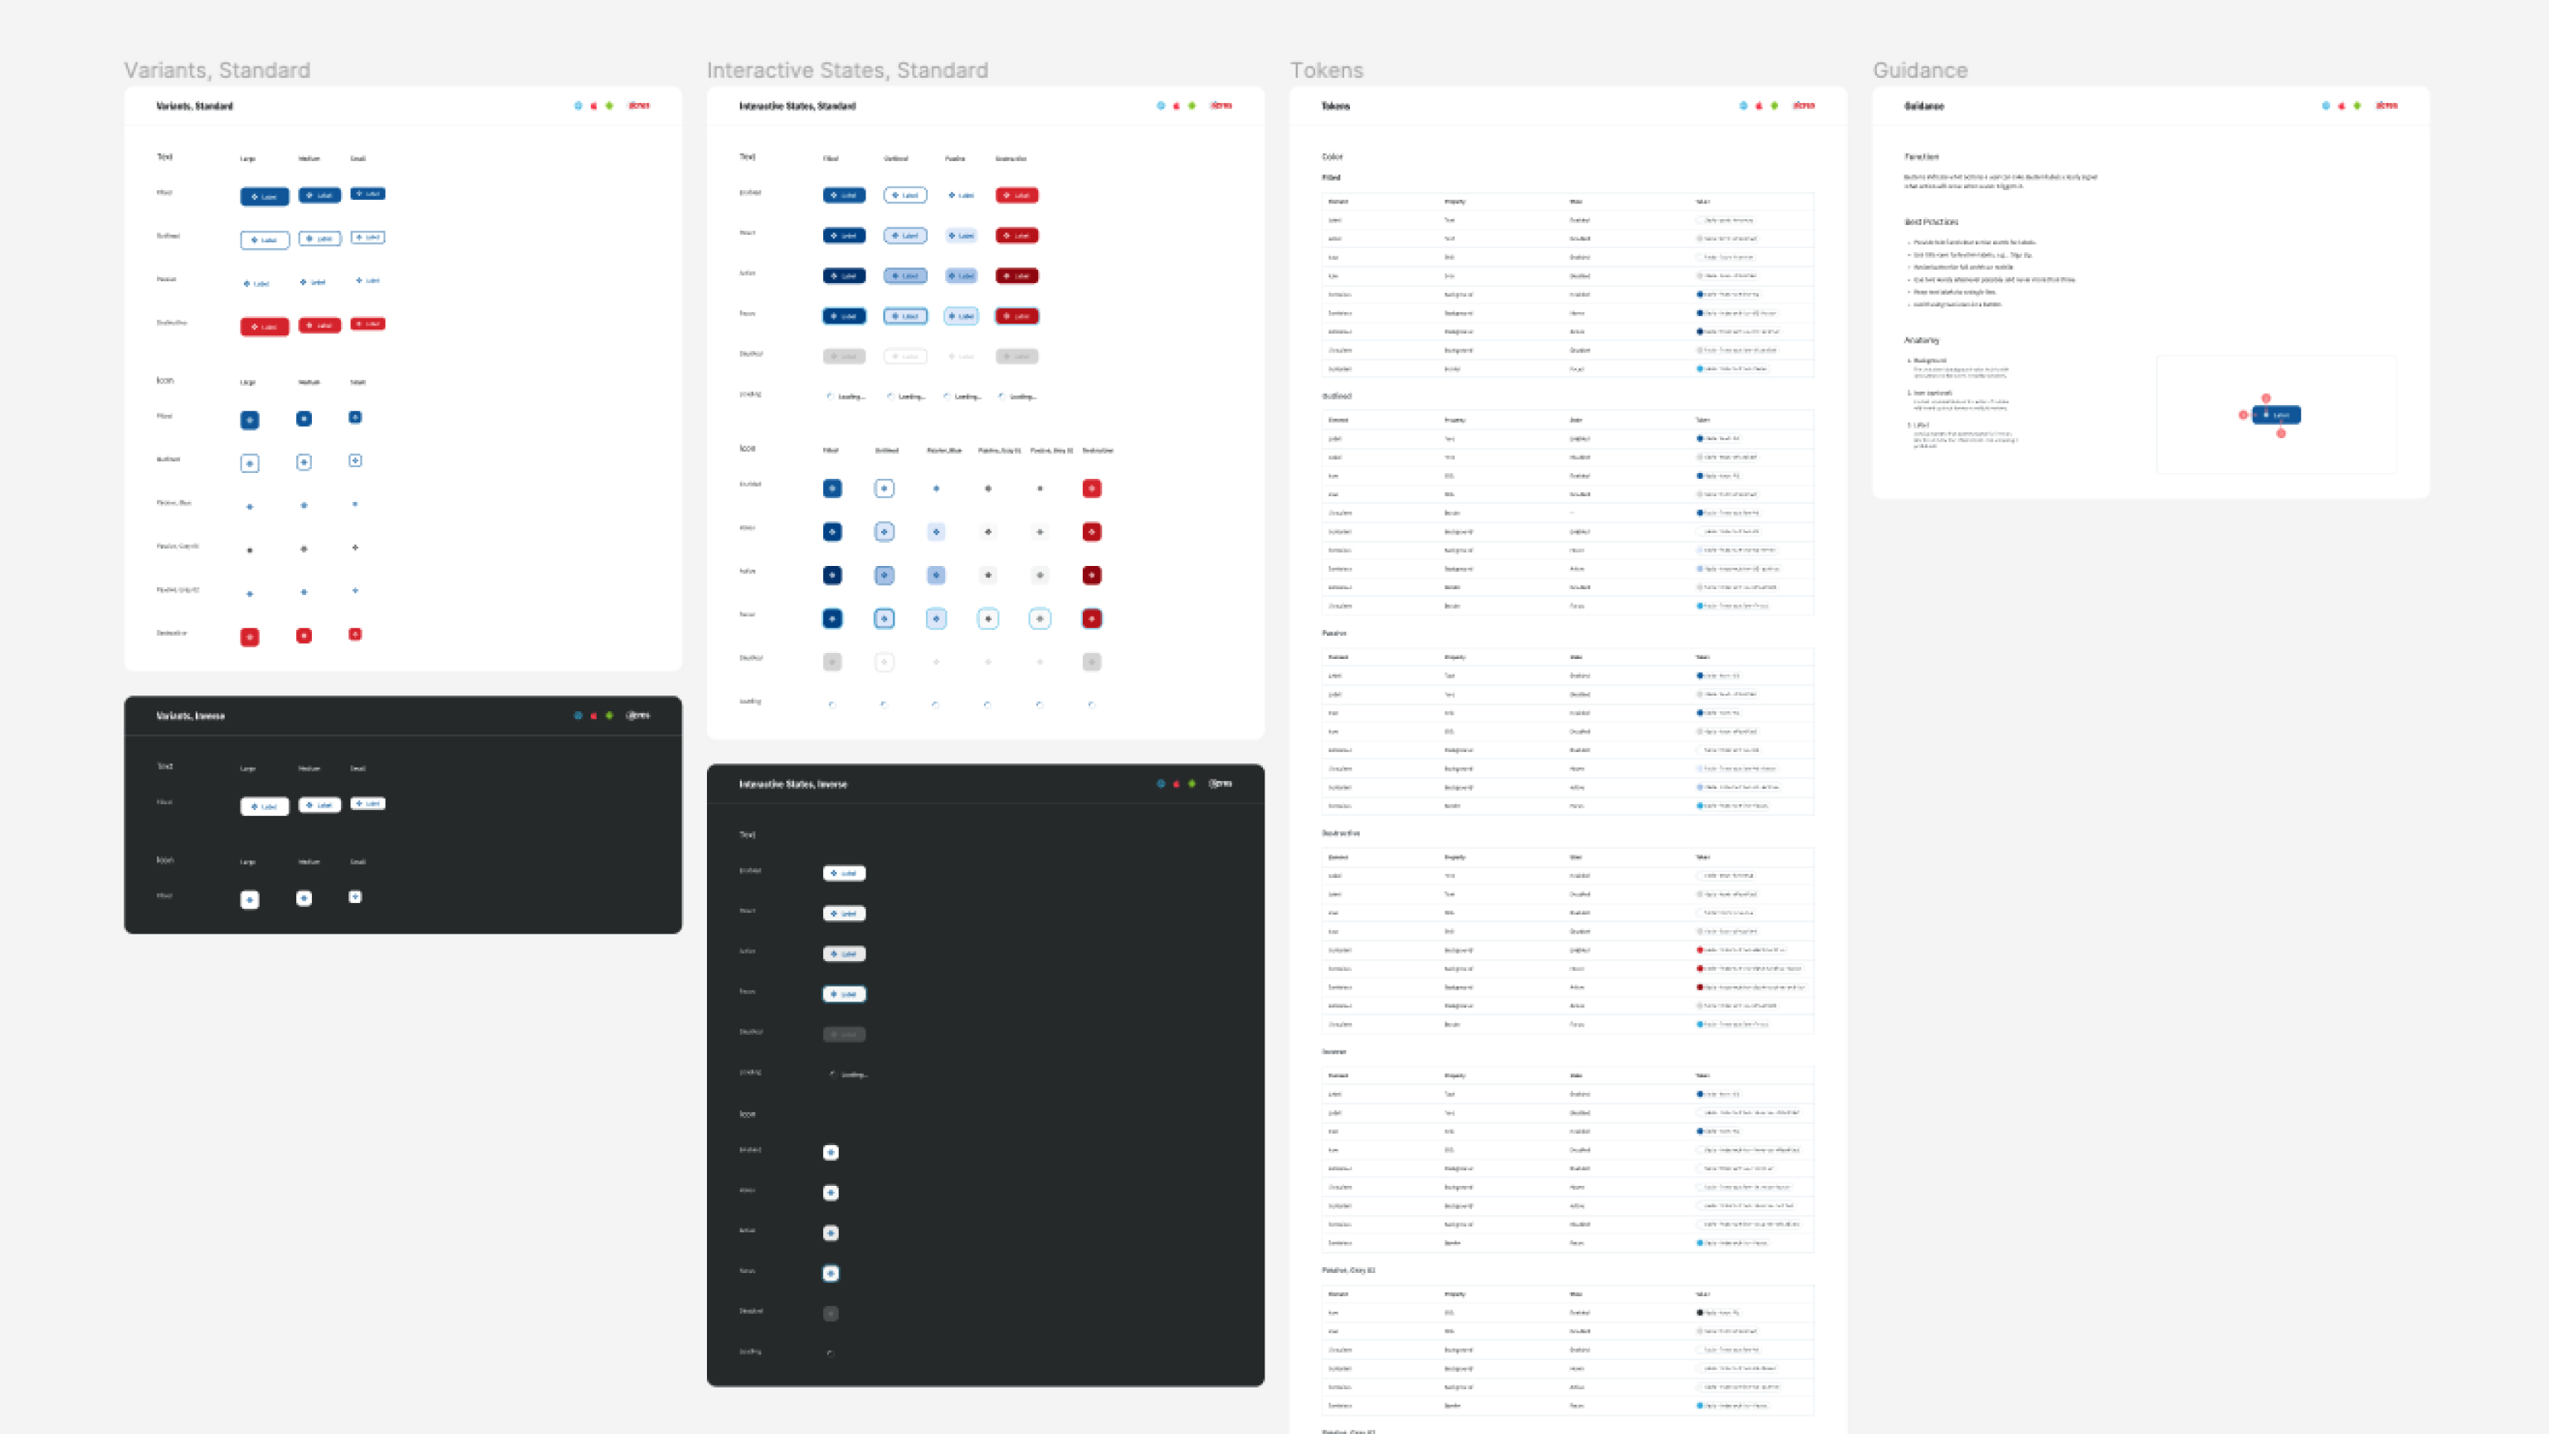Viewport: 2549px width, 1434px height.
Task: Click Loading... button in Interactive States, Inverse
Action: 849,1075
